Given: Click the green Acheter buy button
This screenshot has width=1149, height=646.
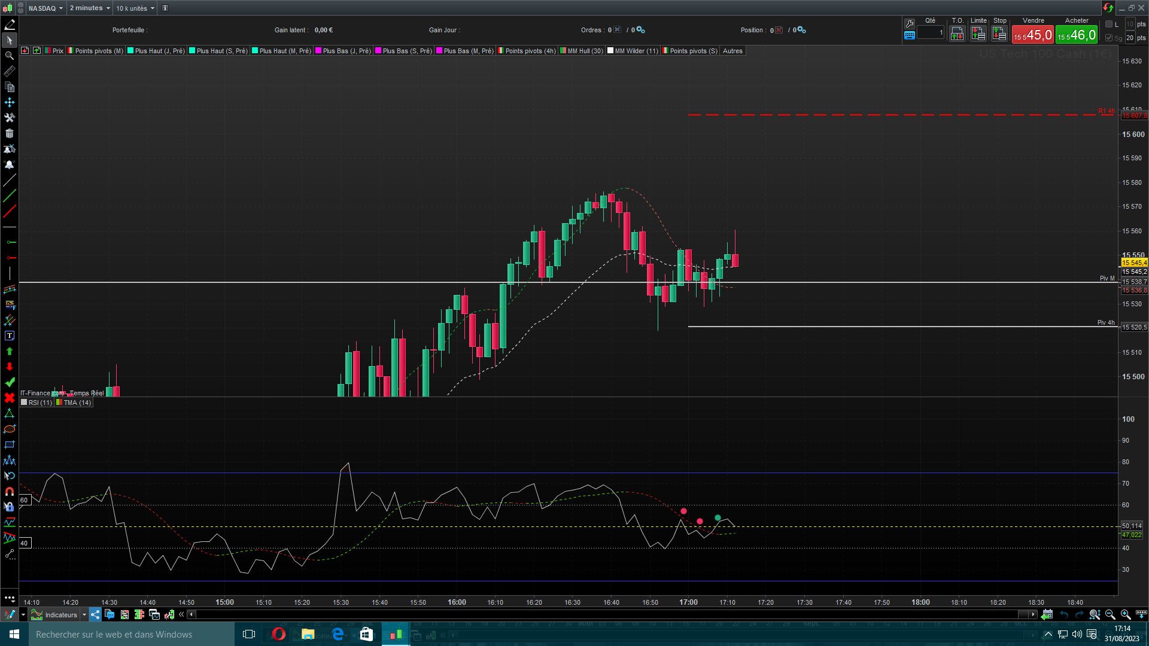Looking at the screenshot, I should [x=1076, y=35].
